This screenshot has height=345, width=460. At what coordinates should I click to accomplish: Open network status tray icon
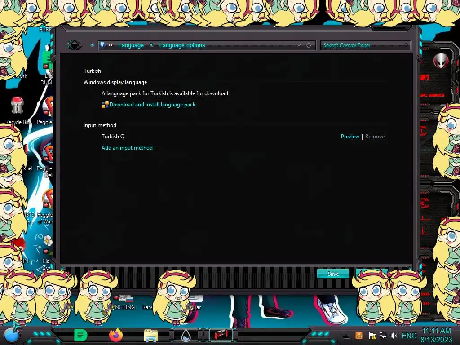pos(383,335)
